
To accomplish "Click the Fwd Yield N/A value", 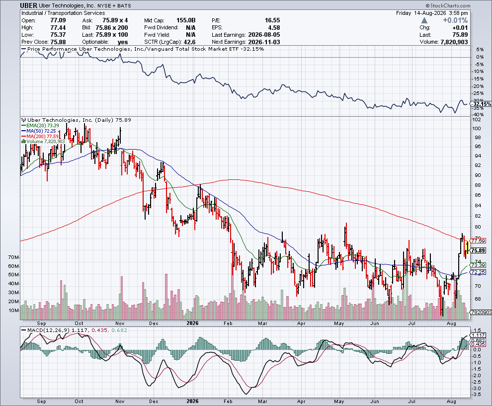I will [190, 35].
